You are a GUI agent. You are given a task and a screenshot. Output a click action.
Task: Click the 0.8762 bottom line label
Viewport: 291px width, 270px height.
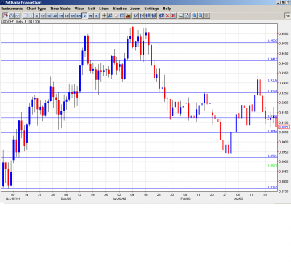(272, 187)
